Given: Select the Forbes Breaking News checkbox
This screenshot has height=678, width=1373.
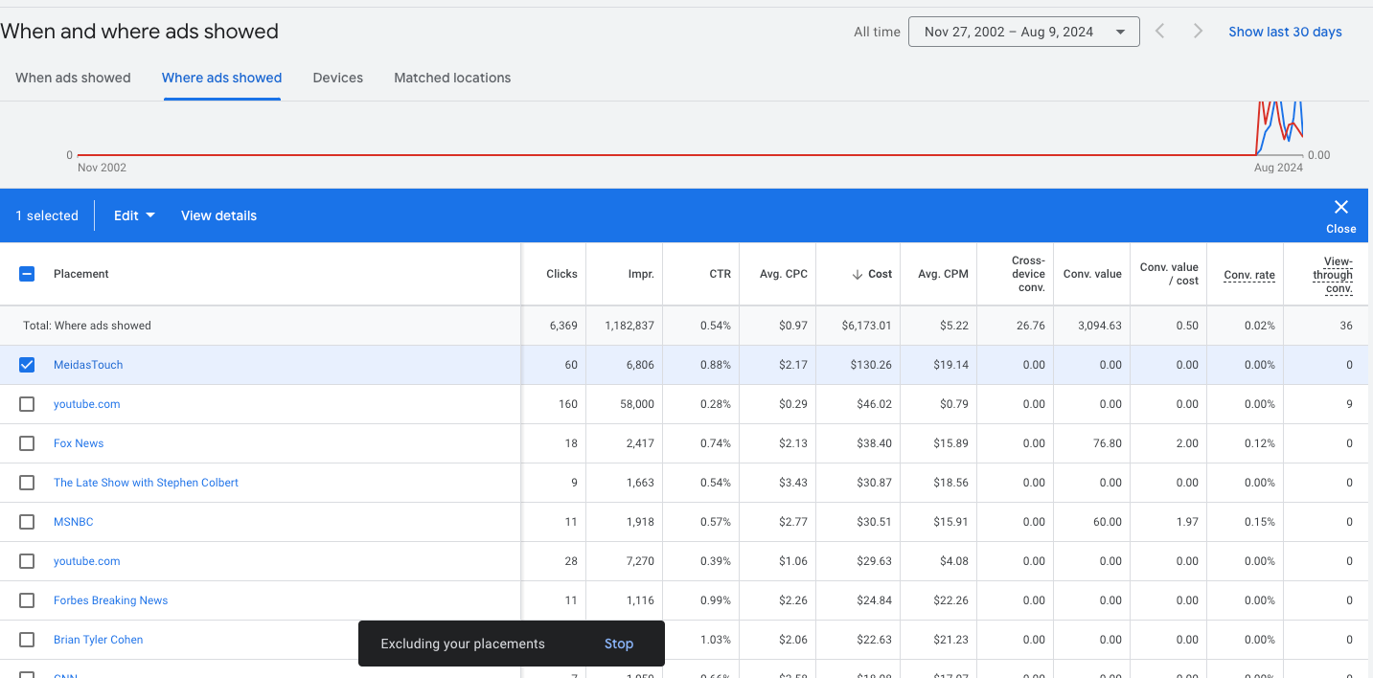Looking at the screenshot, I should pos(27,600).
